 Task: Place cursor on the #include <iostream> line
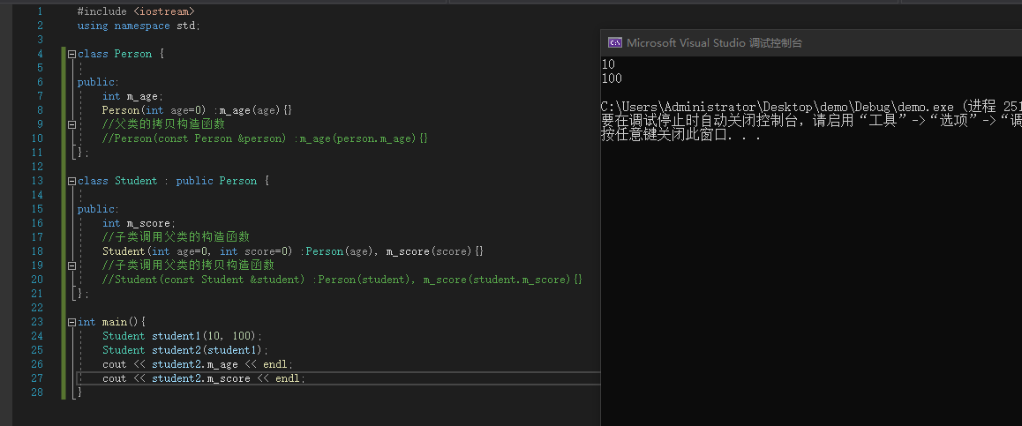(136, 11)
